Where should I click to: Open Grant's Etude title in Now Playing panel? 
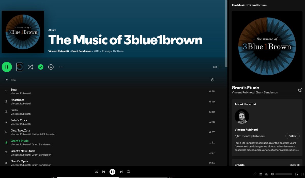(245, 88)
